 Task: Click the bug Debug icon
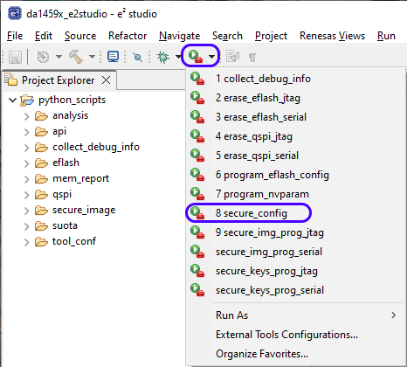(162, 57)
